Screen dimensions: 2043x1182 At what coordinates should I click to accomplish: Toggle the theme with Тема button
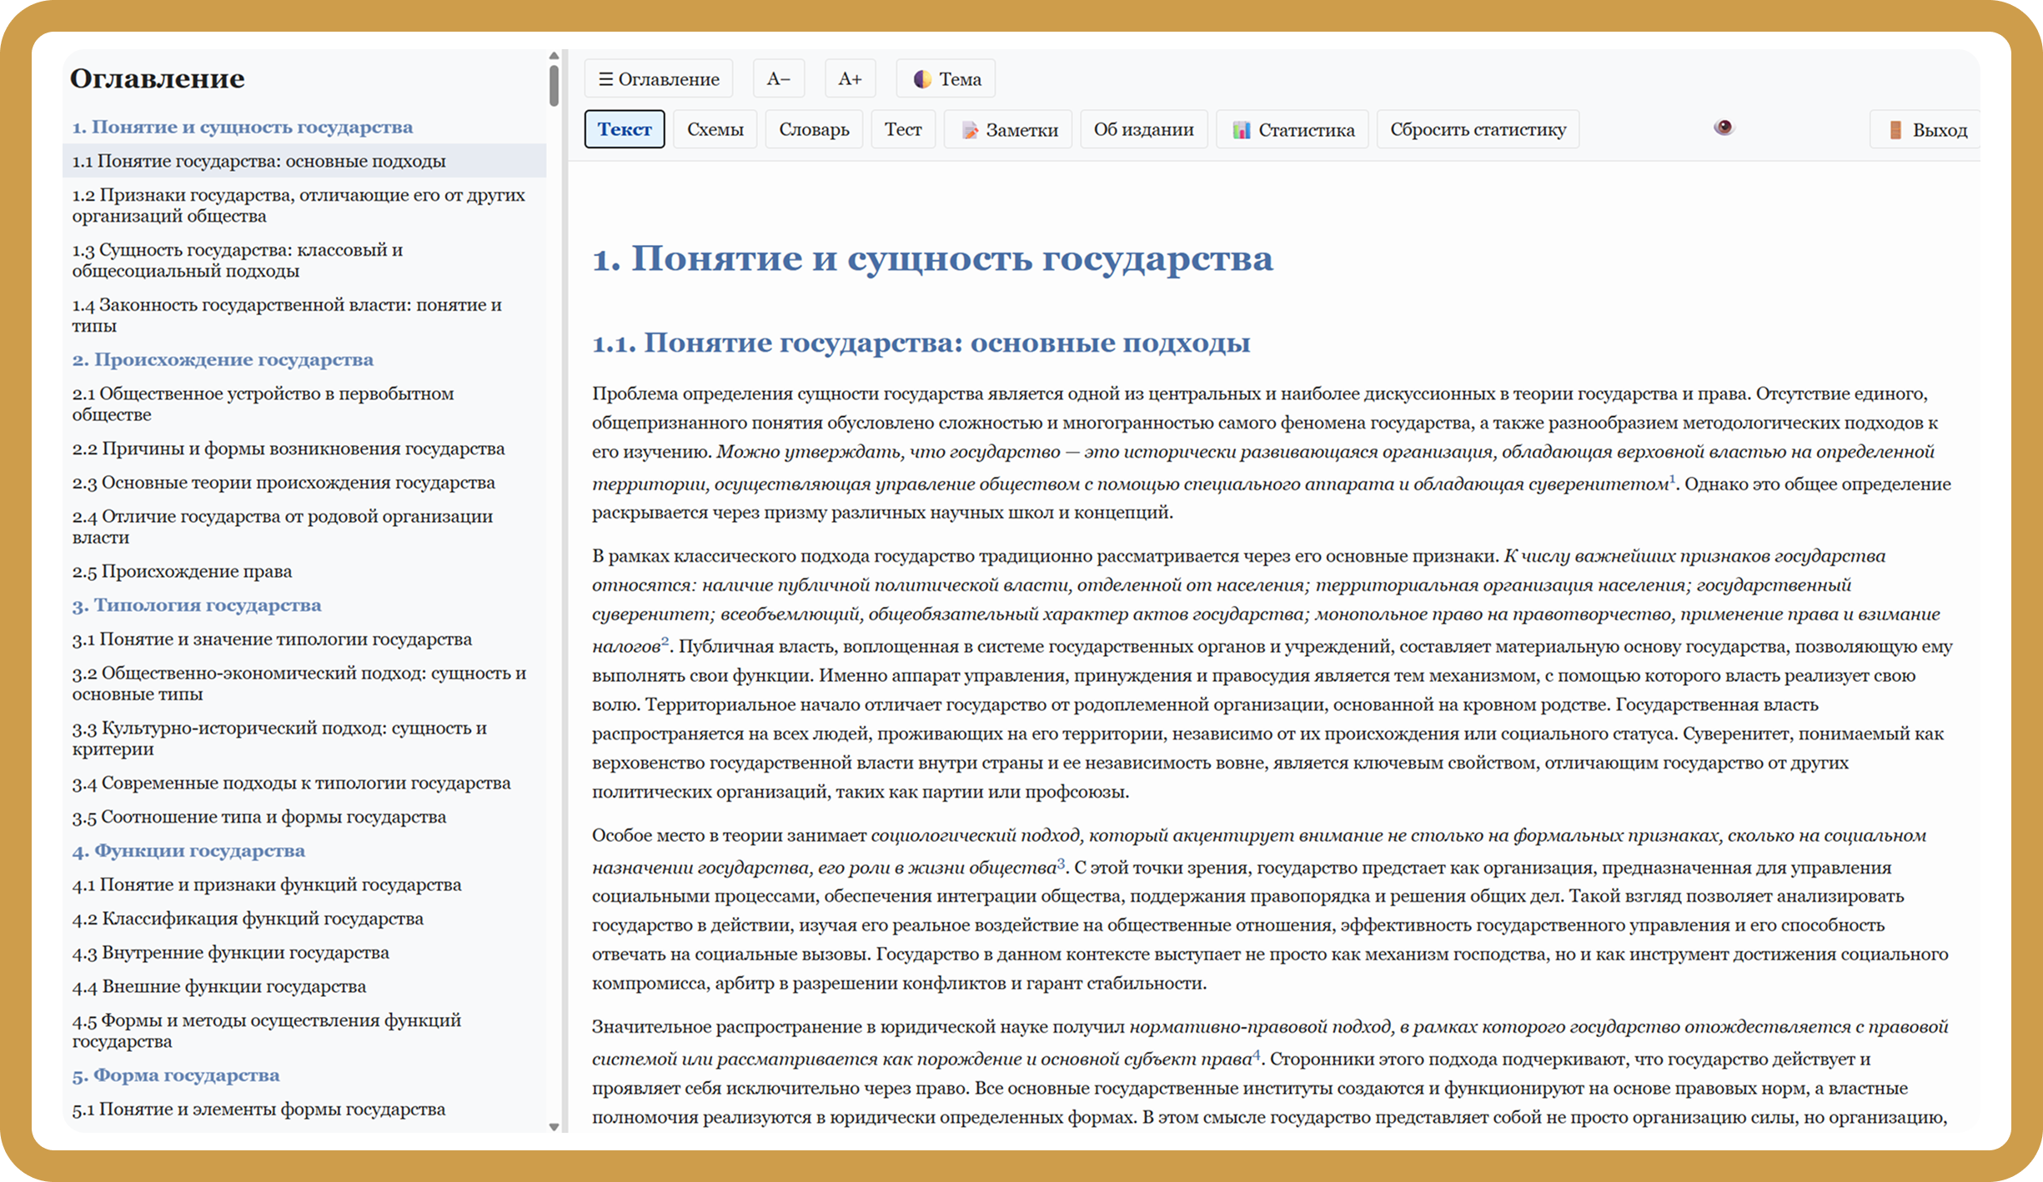[946, 79]
